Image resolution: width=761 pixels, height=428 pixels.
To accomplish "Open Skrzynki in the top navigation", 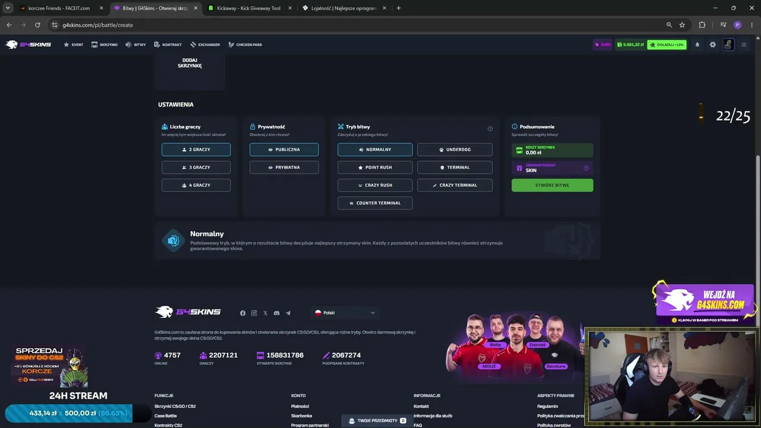I will tap(105, 45).
